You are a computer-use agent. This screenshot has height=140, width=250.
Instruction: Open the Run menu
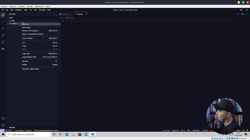36,10
